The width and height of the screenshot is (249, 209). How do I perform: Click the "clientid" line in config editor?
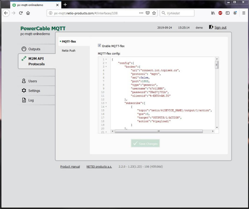151,96
